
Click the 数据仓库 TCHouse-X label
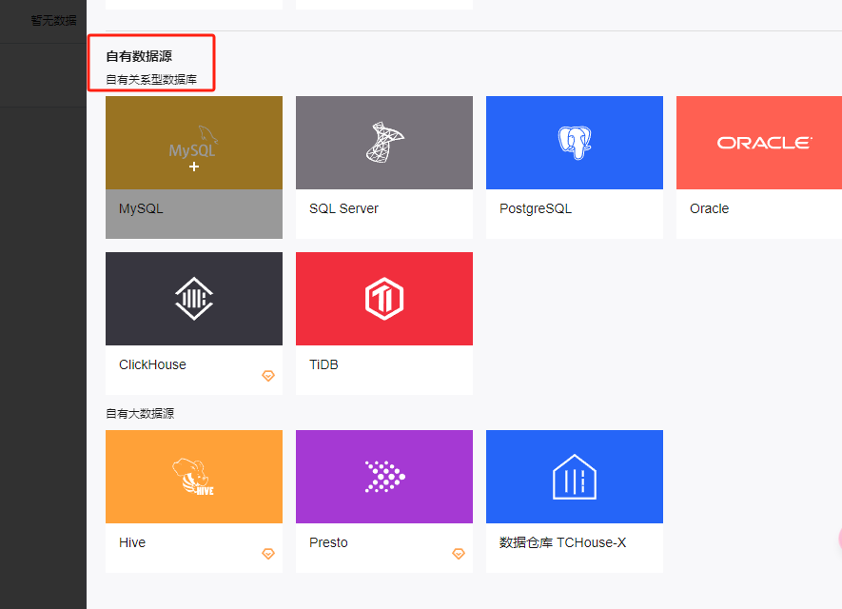pos(562,542)
